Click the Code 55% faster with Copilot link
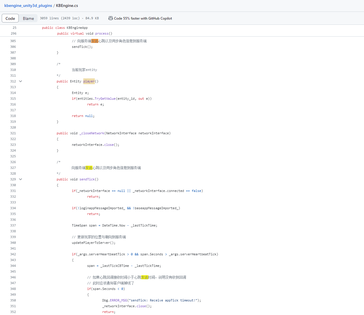The height and width of the screenshot is (315, 364). (x=143, y=18)
